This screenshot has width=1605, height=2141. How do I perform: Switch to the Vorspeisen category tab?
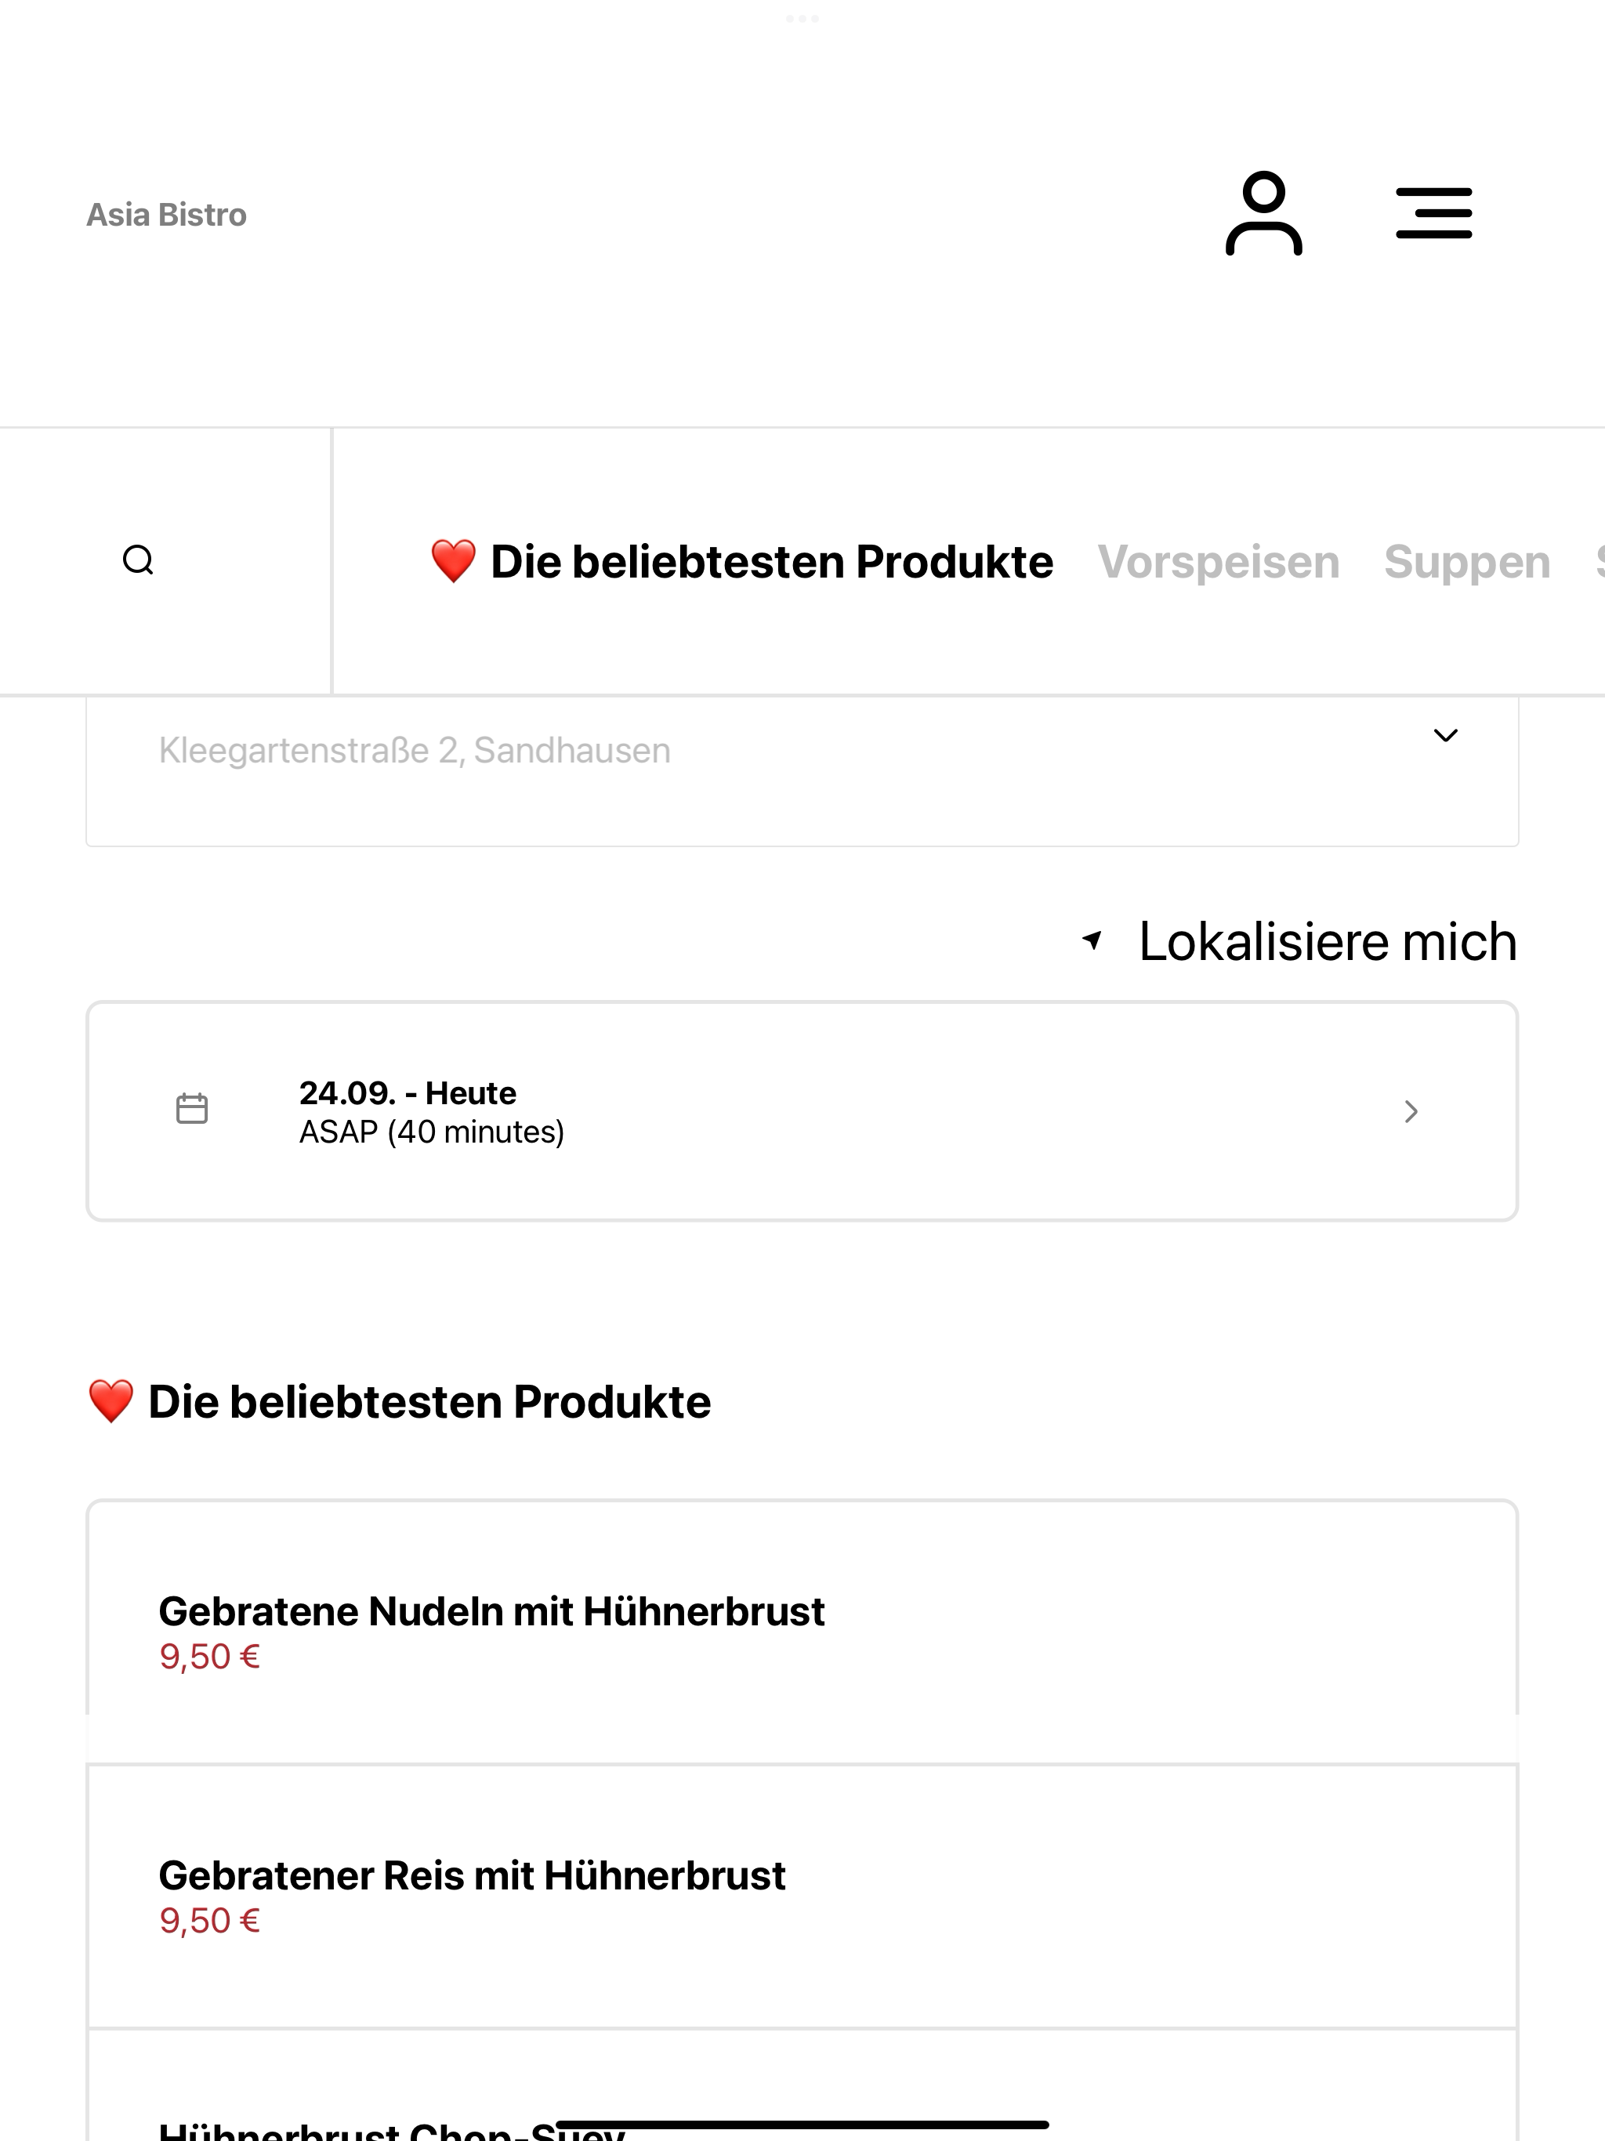(1218, 563)
